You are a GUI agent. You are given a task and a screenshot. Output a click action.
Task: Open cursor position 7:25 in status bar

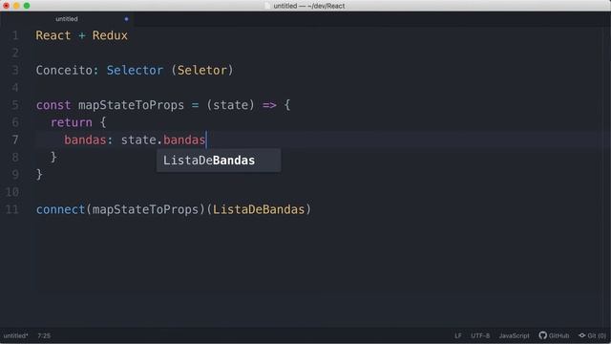[44, 335]
